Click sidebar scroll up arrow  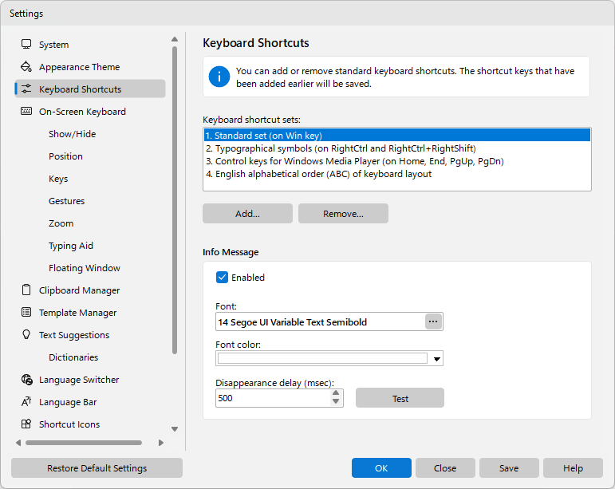(x=175, y=39)
